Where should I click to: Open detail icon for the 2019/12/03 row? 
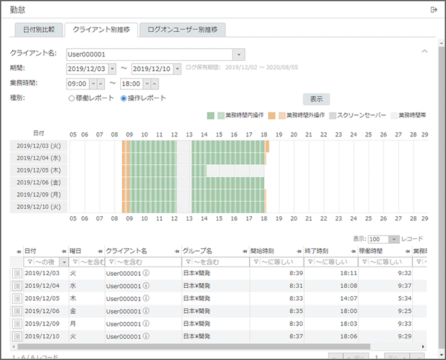pos(17,273)
